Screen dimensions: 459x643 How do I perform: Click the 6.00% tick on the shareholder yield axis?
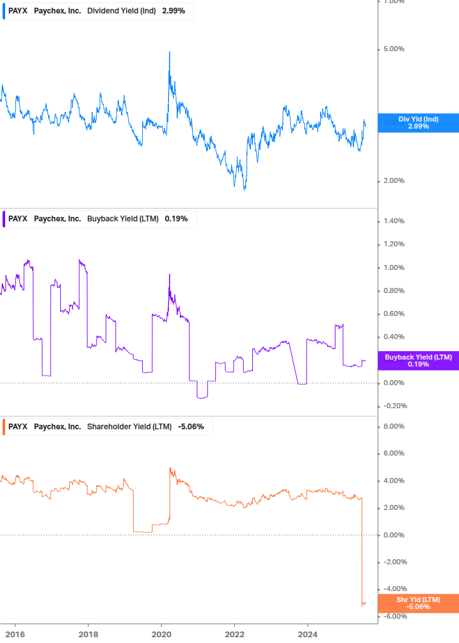click(x=394, y=454)
